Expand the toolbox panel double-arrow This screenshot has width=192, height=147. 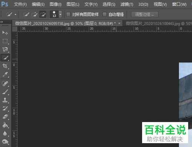(x=2, y=22)
